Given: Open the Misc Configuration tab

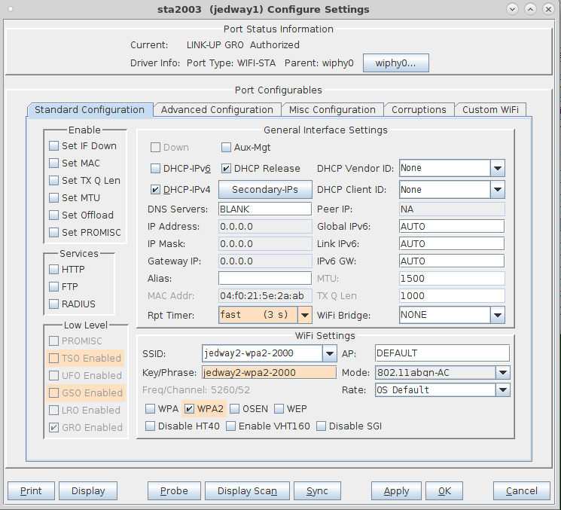Looking at the screenshot, I should point(332,109).
